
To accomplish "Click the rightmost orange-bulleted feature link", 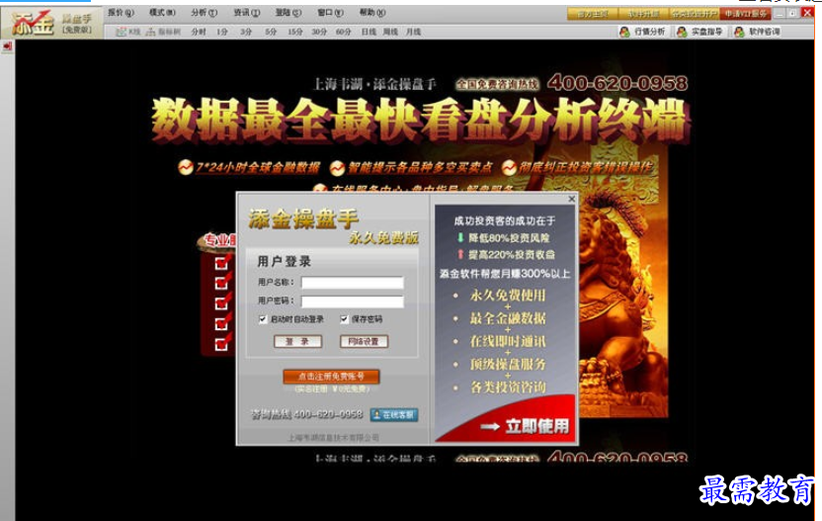I will coord(585,167).
